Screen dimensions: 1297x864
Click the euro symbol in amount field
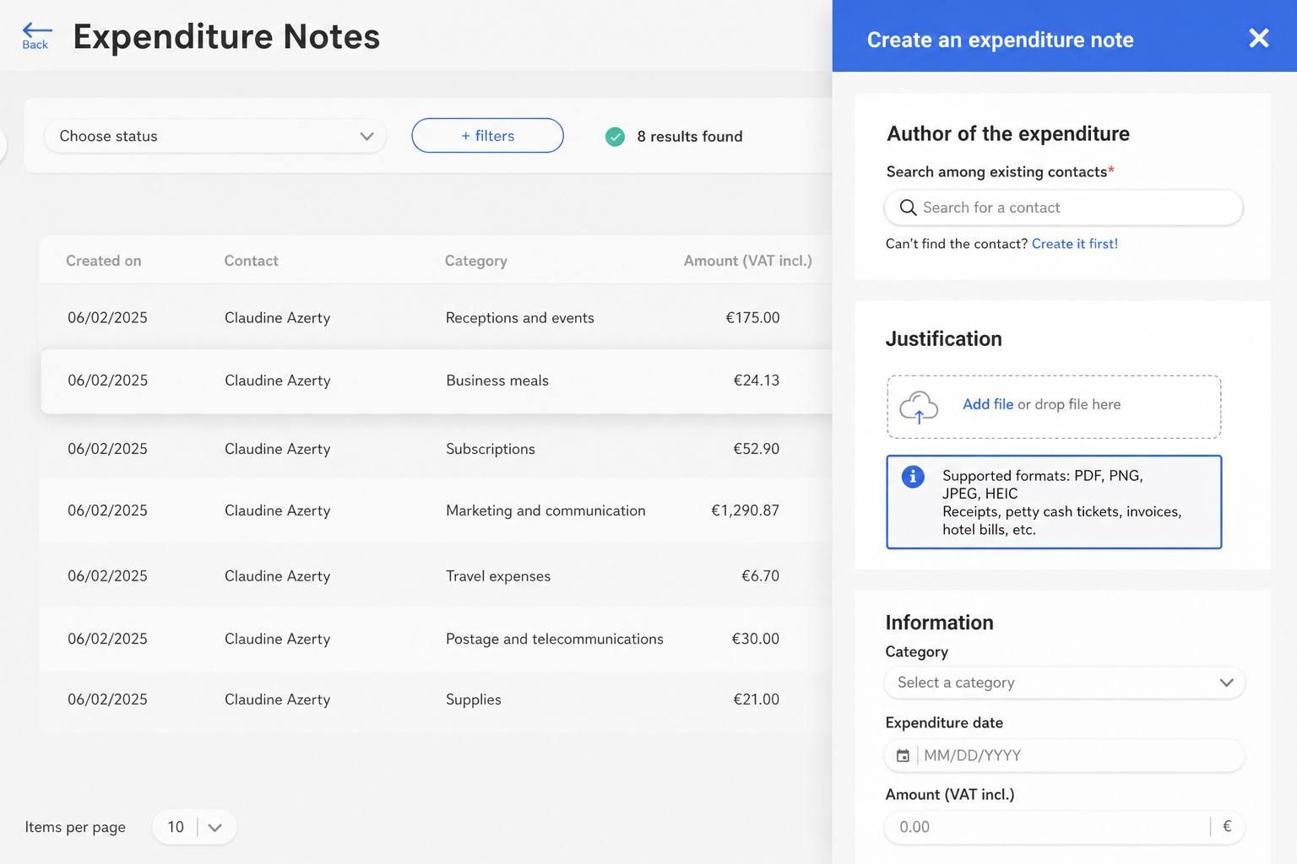(x=1227, y=827)
